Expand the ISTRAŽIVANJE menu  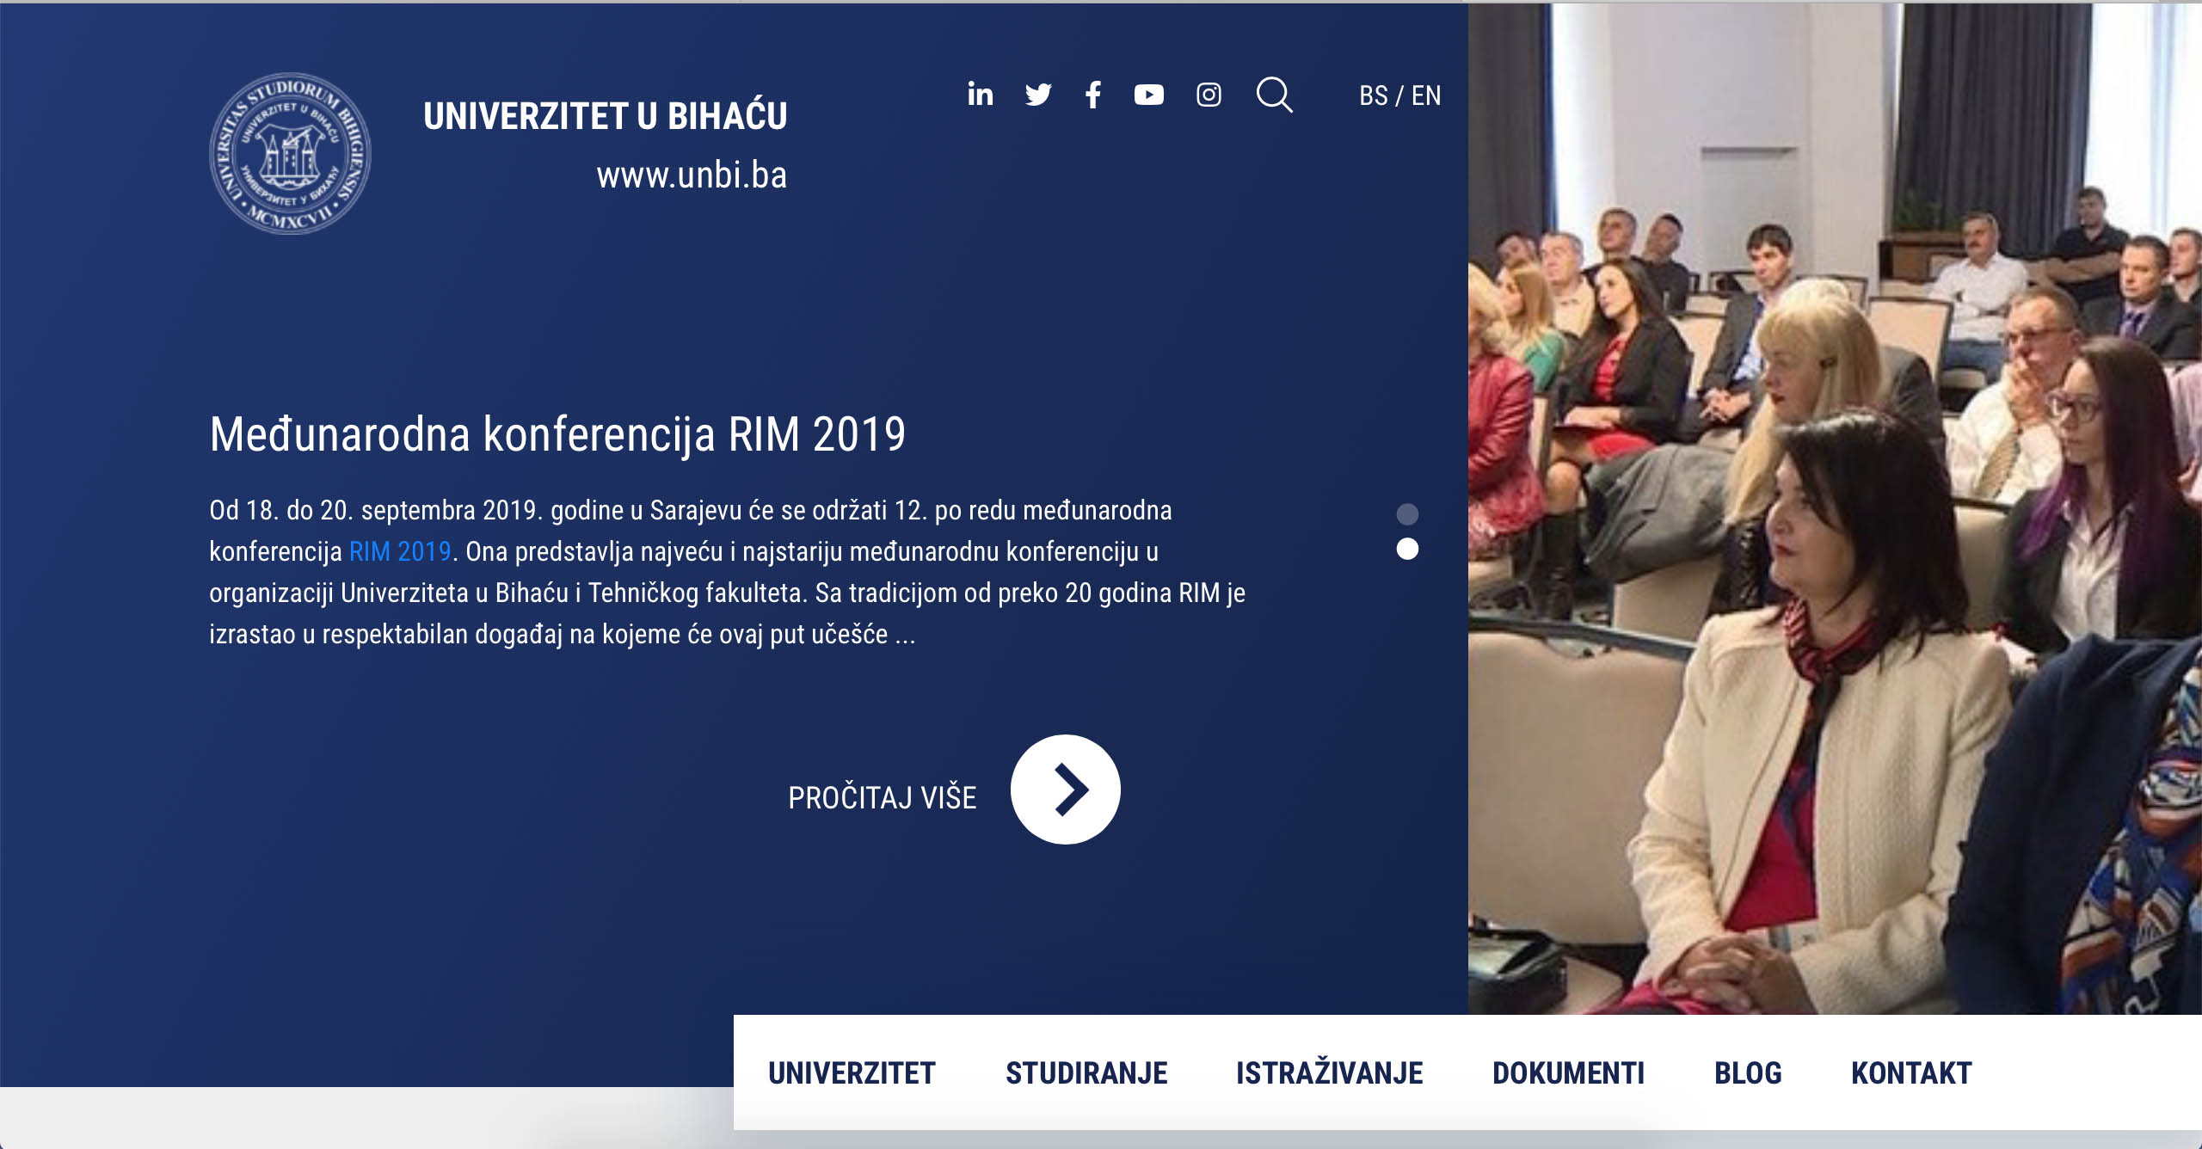point(1330,1073)
